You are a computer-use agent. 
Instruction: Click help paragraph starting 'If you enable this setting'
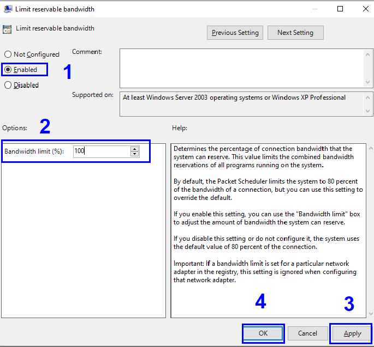click(x=266, y=218)
